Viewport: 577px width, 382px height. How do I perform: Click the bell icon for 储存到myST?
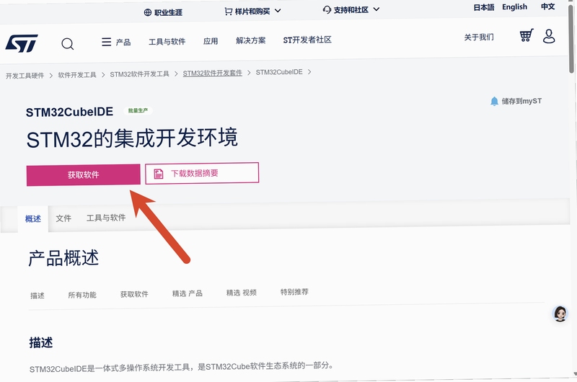tap(494, 101)
